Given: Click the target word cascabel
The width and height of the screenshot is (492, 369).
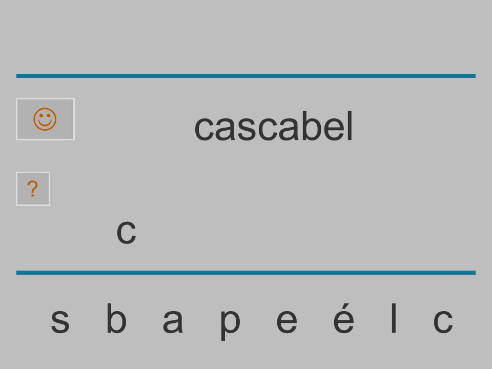Looking at the screenshot, I should tap(274, 126).
